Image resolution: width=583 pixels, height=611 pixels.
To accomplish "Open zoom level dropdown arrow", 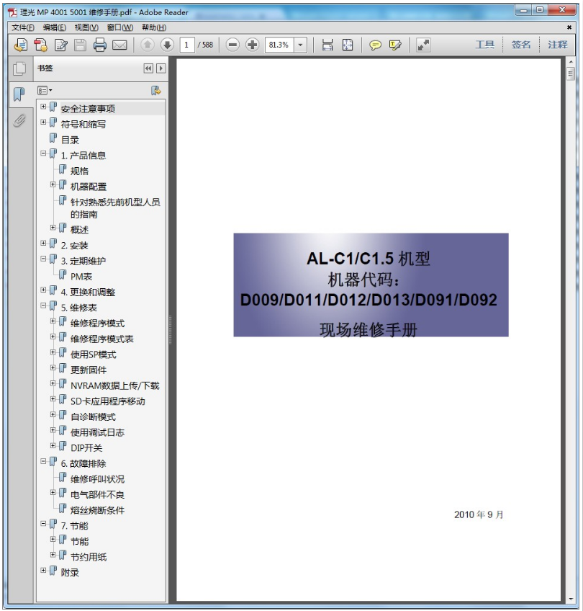I will 300,45.
